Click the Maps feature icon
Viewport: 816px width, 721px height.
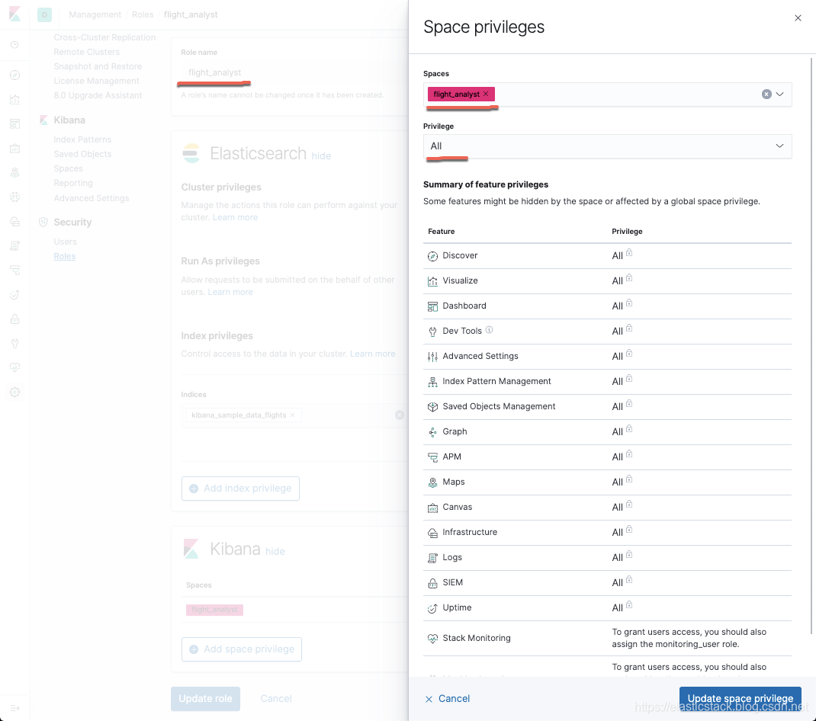pos(432,482)
